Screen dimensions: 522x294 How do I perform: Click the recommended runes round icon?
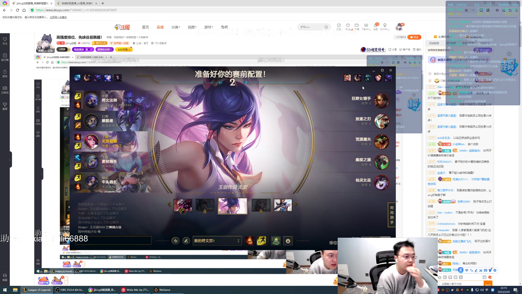pos(176,241)
